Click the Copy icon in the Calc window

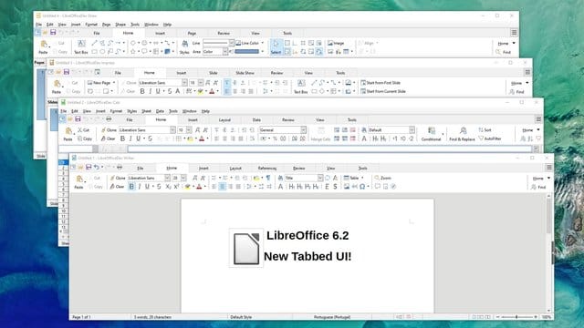[85, 138]
